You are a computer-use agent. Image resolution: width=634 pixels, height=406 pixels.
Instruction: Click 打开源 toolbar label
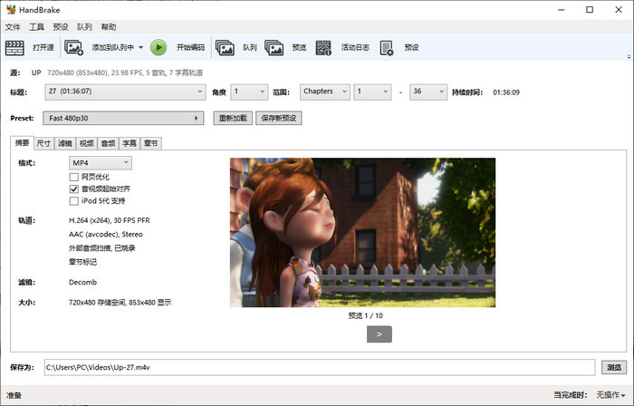coord(43,47)
